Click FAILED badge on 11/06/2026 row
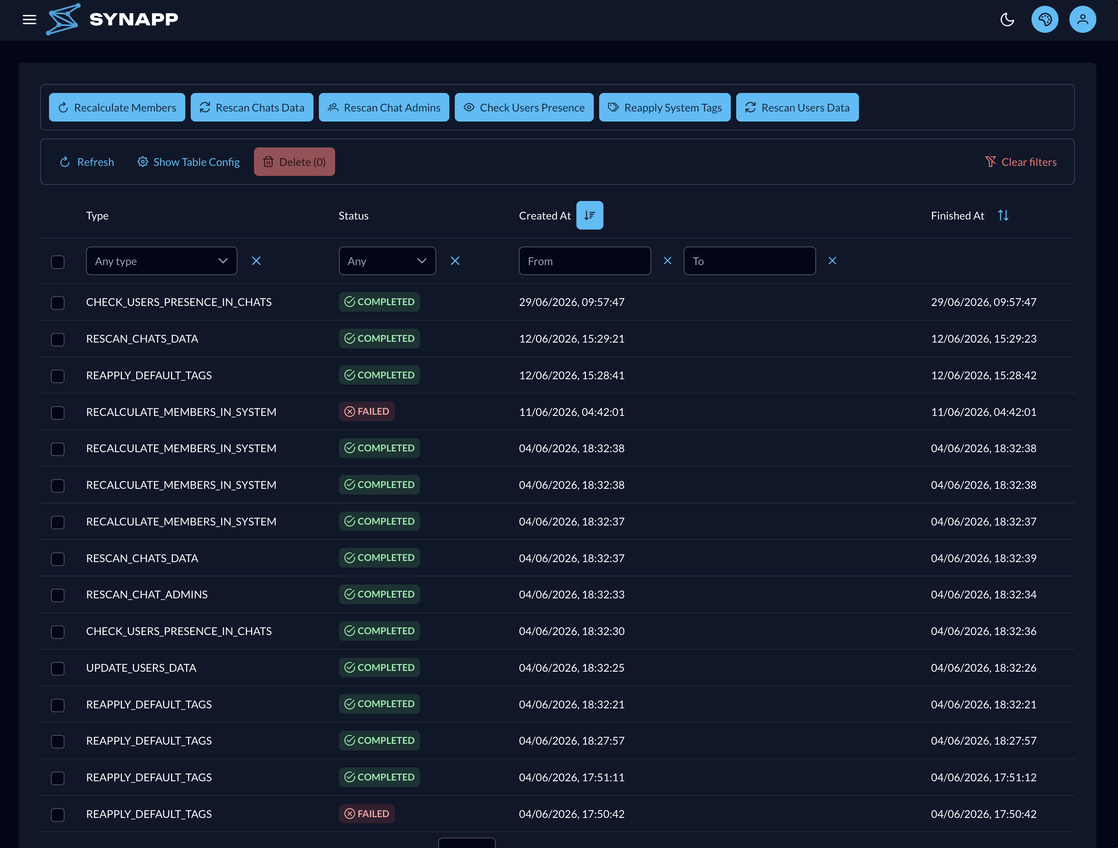This screenshot has width=1118, height=848. [x=366, y=412]
